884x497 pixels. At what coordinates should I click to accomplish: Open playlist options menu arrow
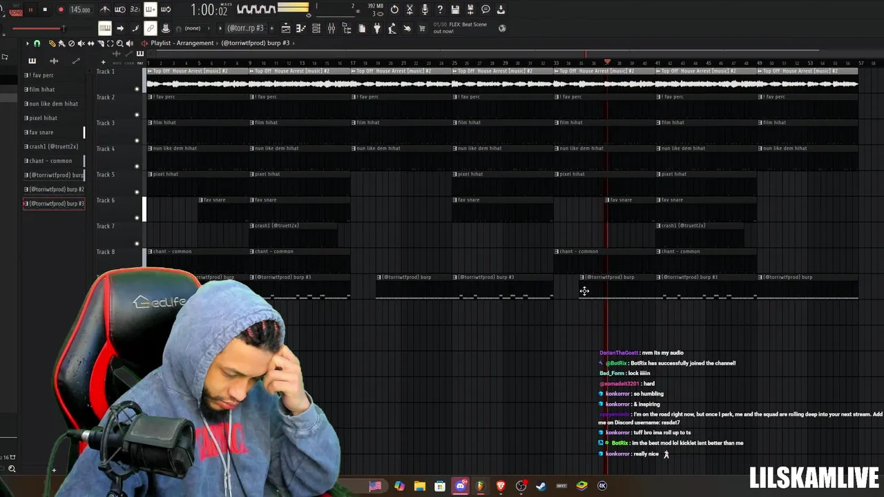(28, 43)
